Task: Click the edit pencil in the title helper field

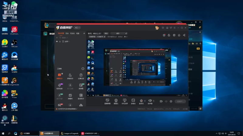Action: [126, 34]
